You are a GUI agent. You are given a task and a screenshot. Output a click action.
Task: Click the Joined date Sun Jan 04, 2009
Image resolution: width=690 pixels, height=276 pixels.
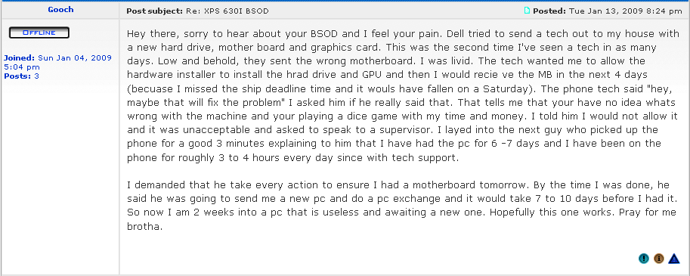[x=75, y=58]
